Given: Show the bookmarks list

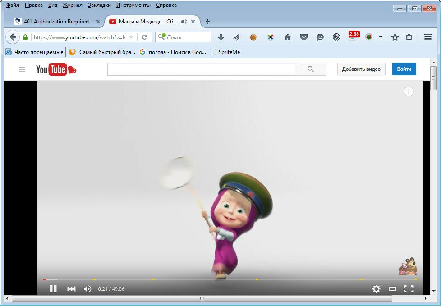Looking at the screenshot, I should [409, 37].
